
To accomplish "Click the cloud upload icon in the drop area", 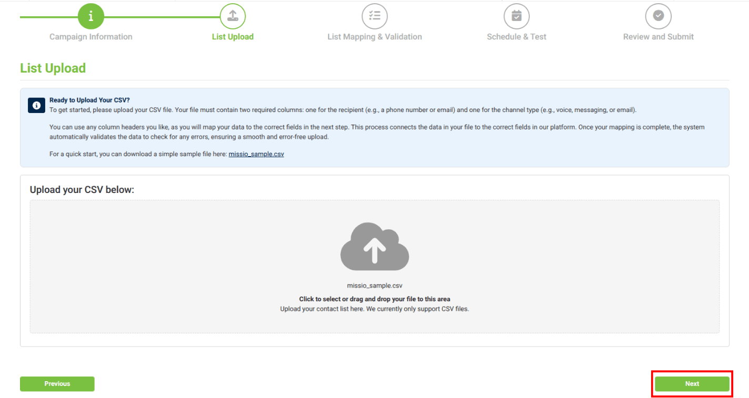I will 374,246.
